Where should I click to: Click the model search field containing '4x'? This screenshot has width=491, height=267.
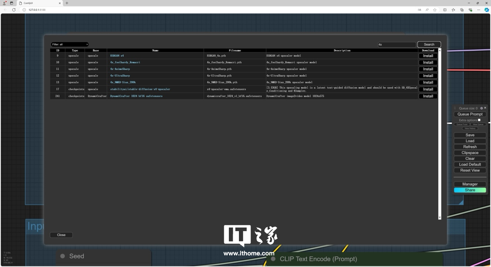point(397,44)
